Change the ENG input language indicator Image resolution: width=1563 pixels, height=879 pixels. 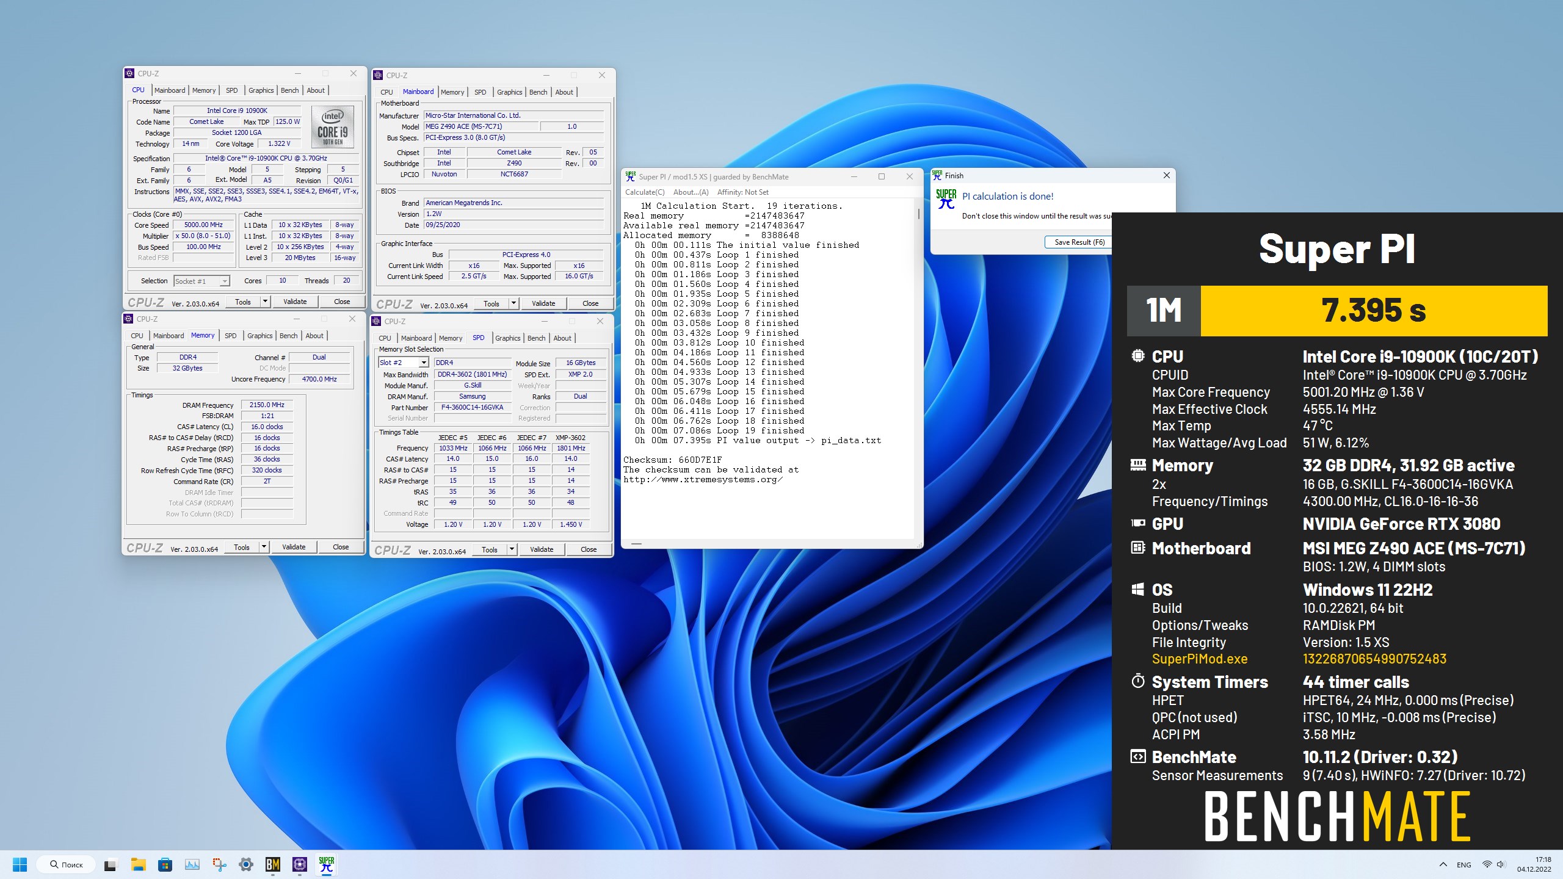coord(1463,864)
